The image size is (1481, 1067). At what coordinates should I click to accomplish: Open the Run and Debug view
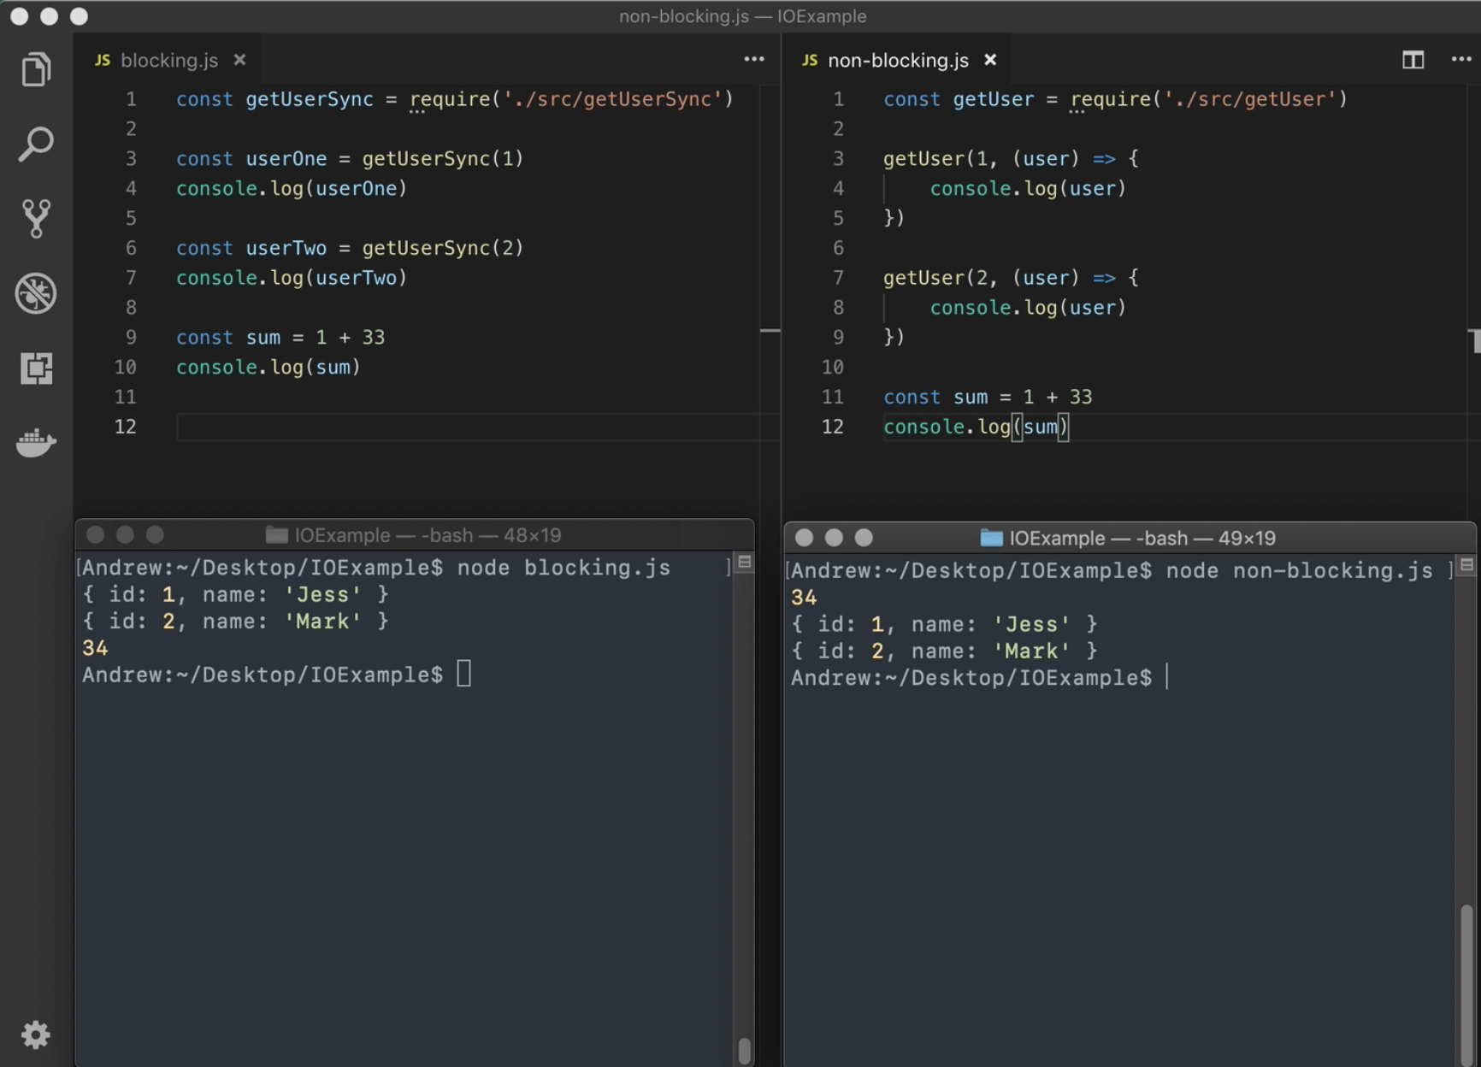[x=35, y=292]
